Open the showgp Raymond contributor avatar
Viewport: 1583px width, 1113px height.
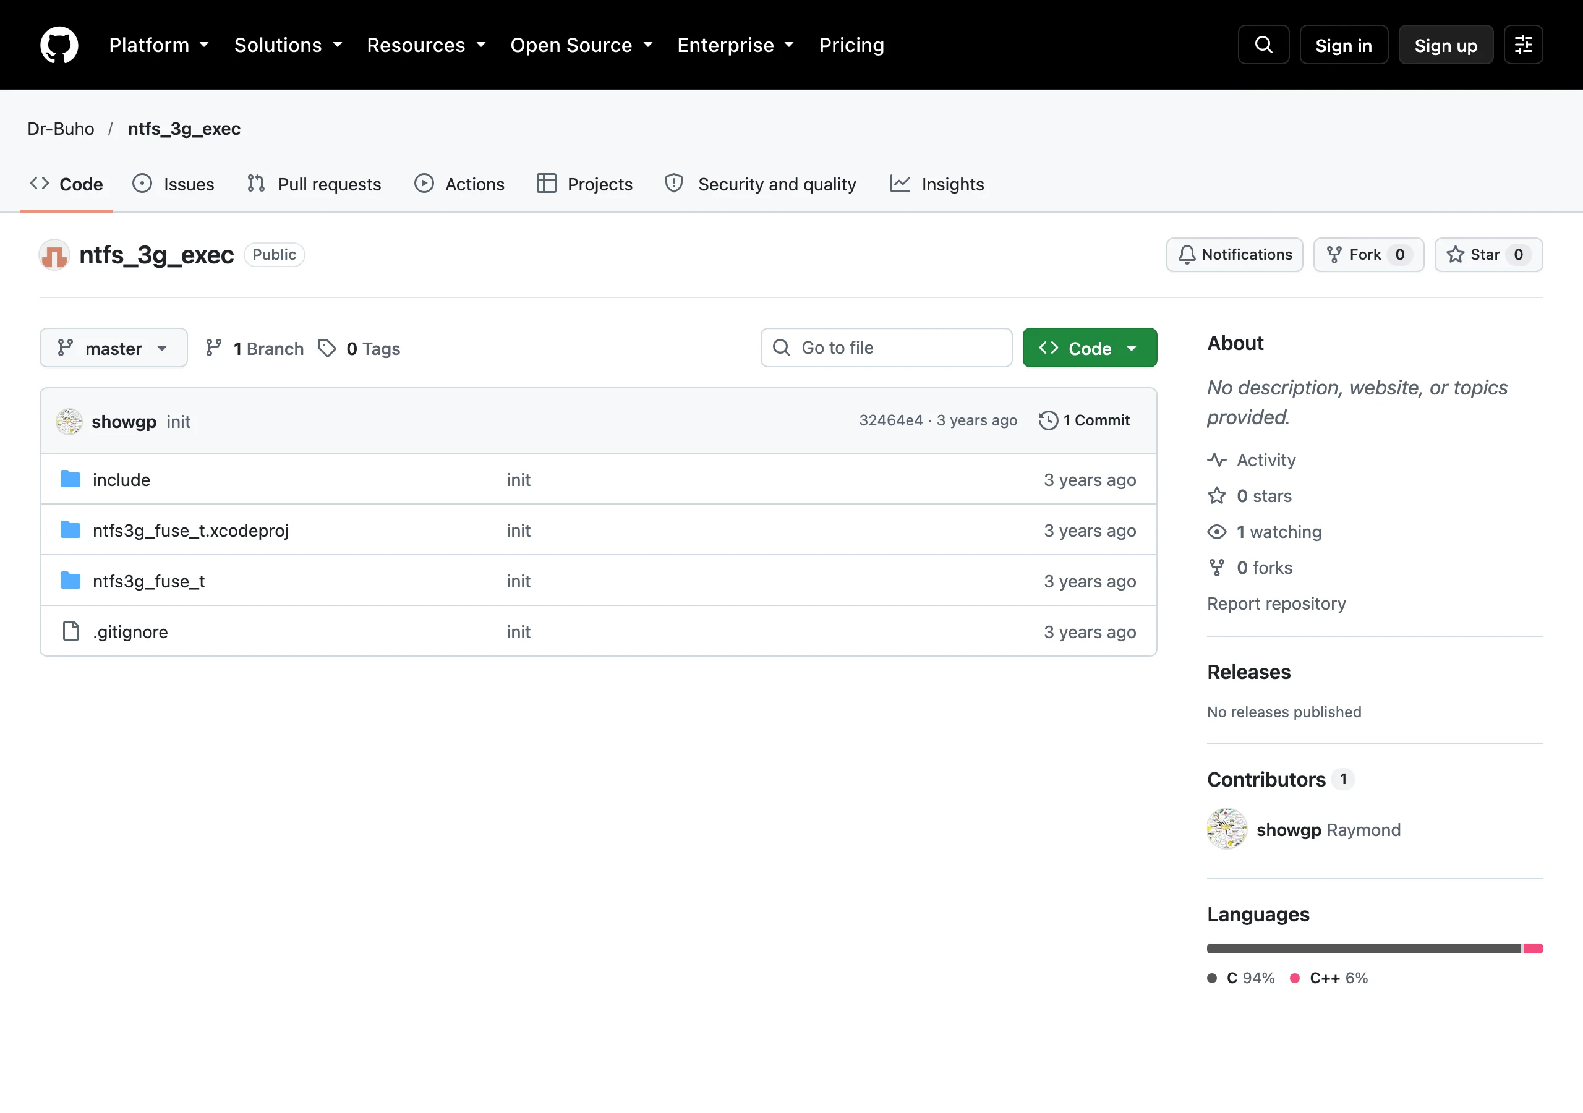(1227, 829)
